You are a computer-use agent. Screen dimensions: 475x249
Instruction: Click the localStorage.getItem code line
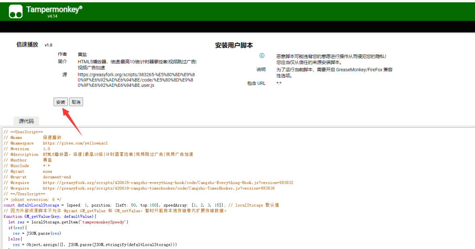click(69, 222)
